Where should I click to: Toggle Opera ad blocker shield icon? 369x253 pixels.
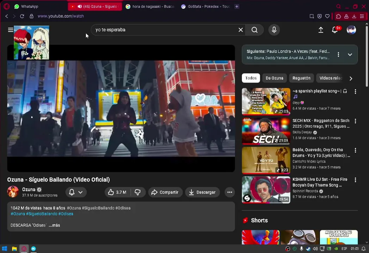click(319, 16)
